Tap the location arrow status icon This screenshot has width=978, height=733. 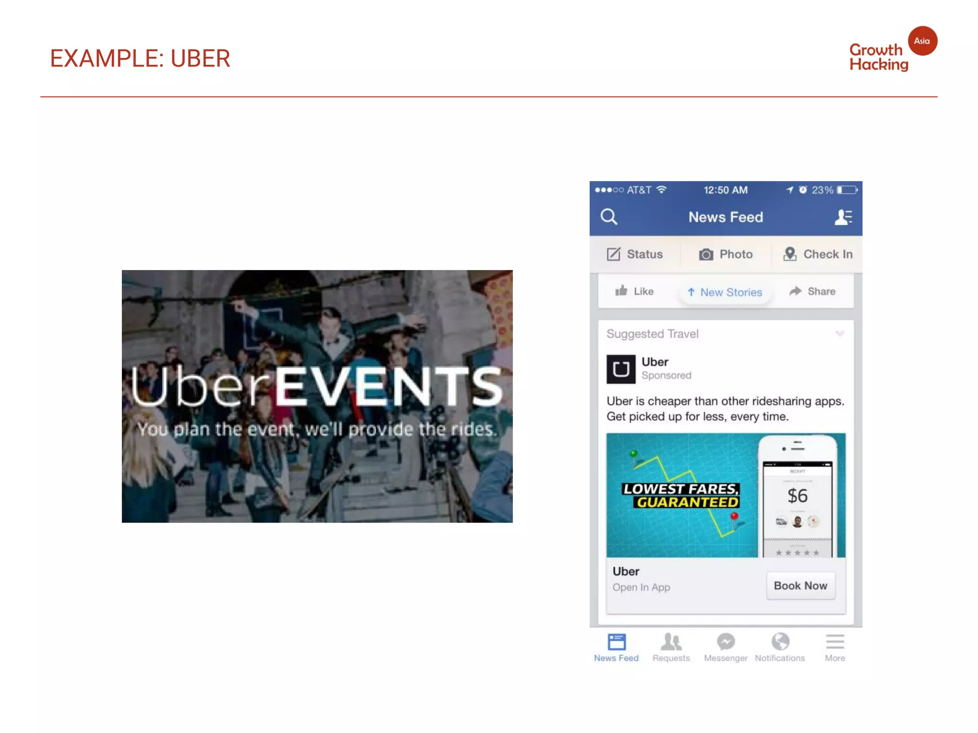(790, 189)
